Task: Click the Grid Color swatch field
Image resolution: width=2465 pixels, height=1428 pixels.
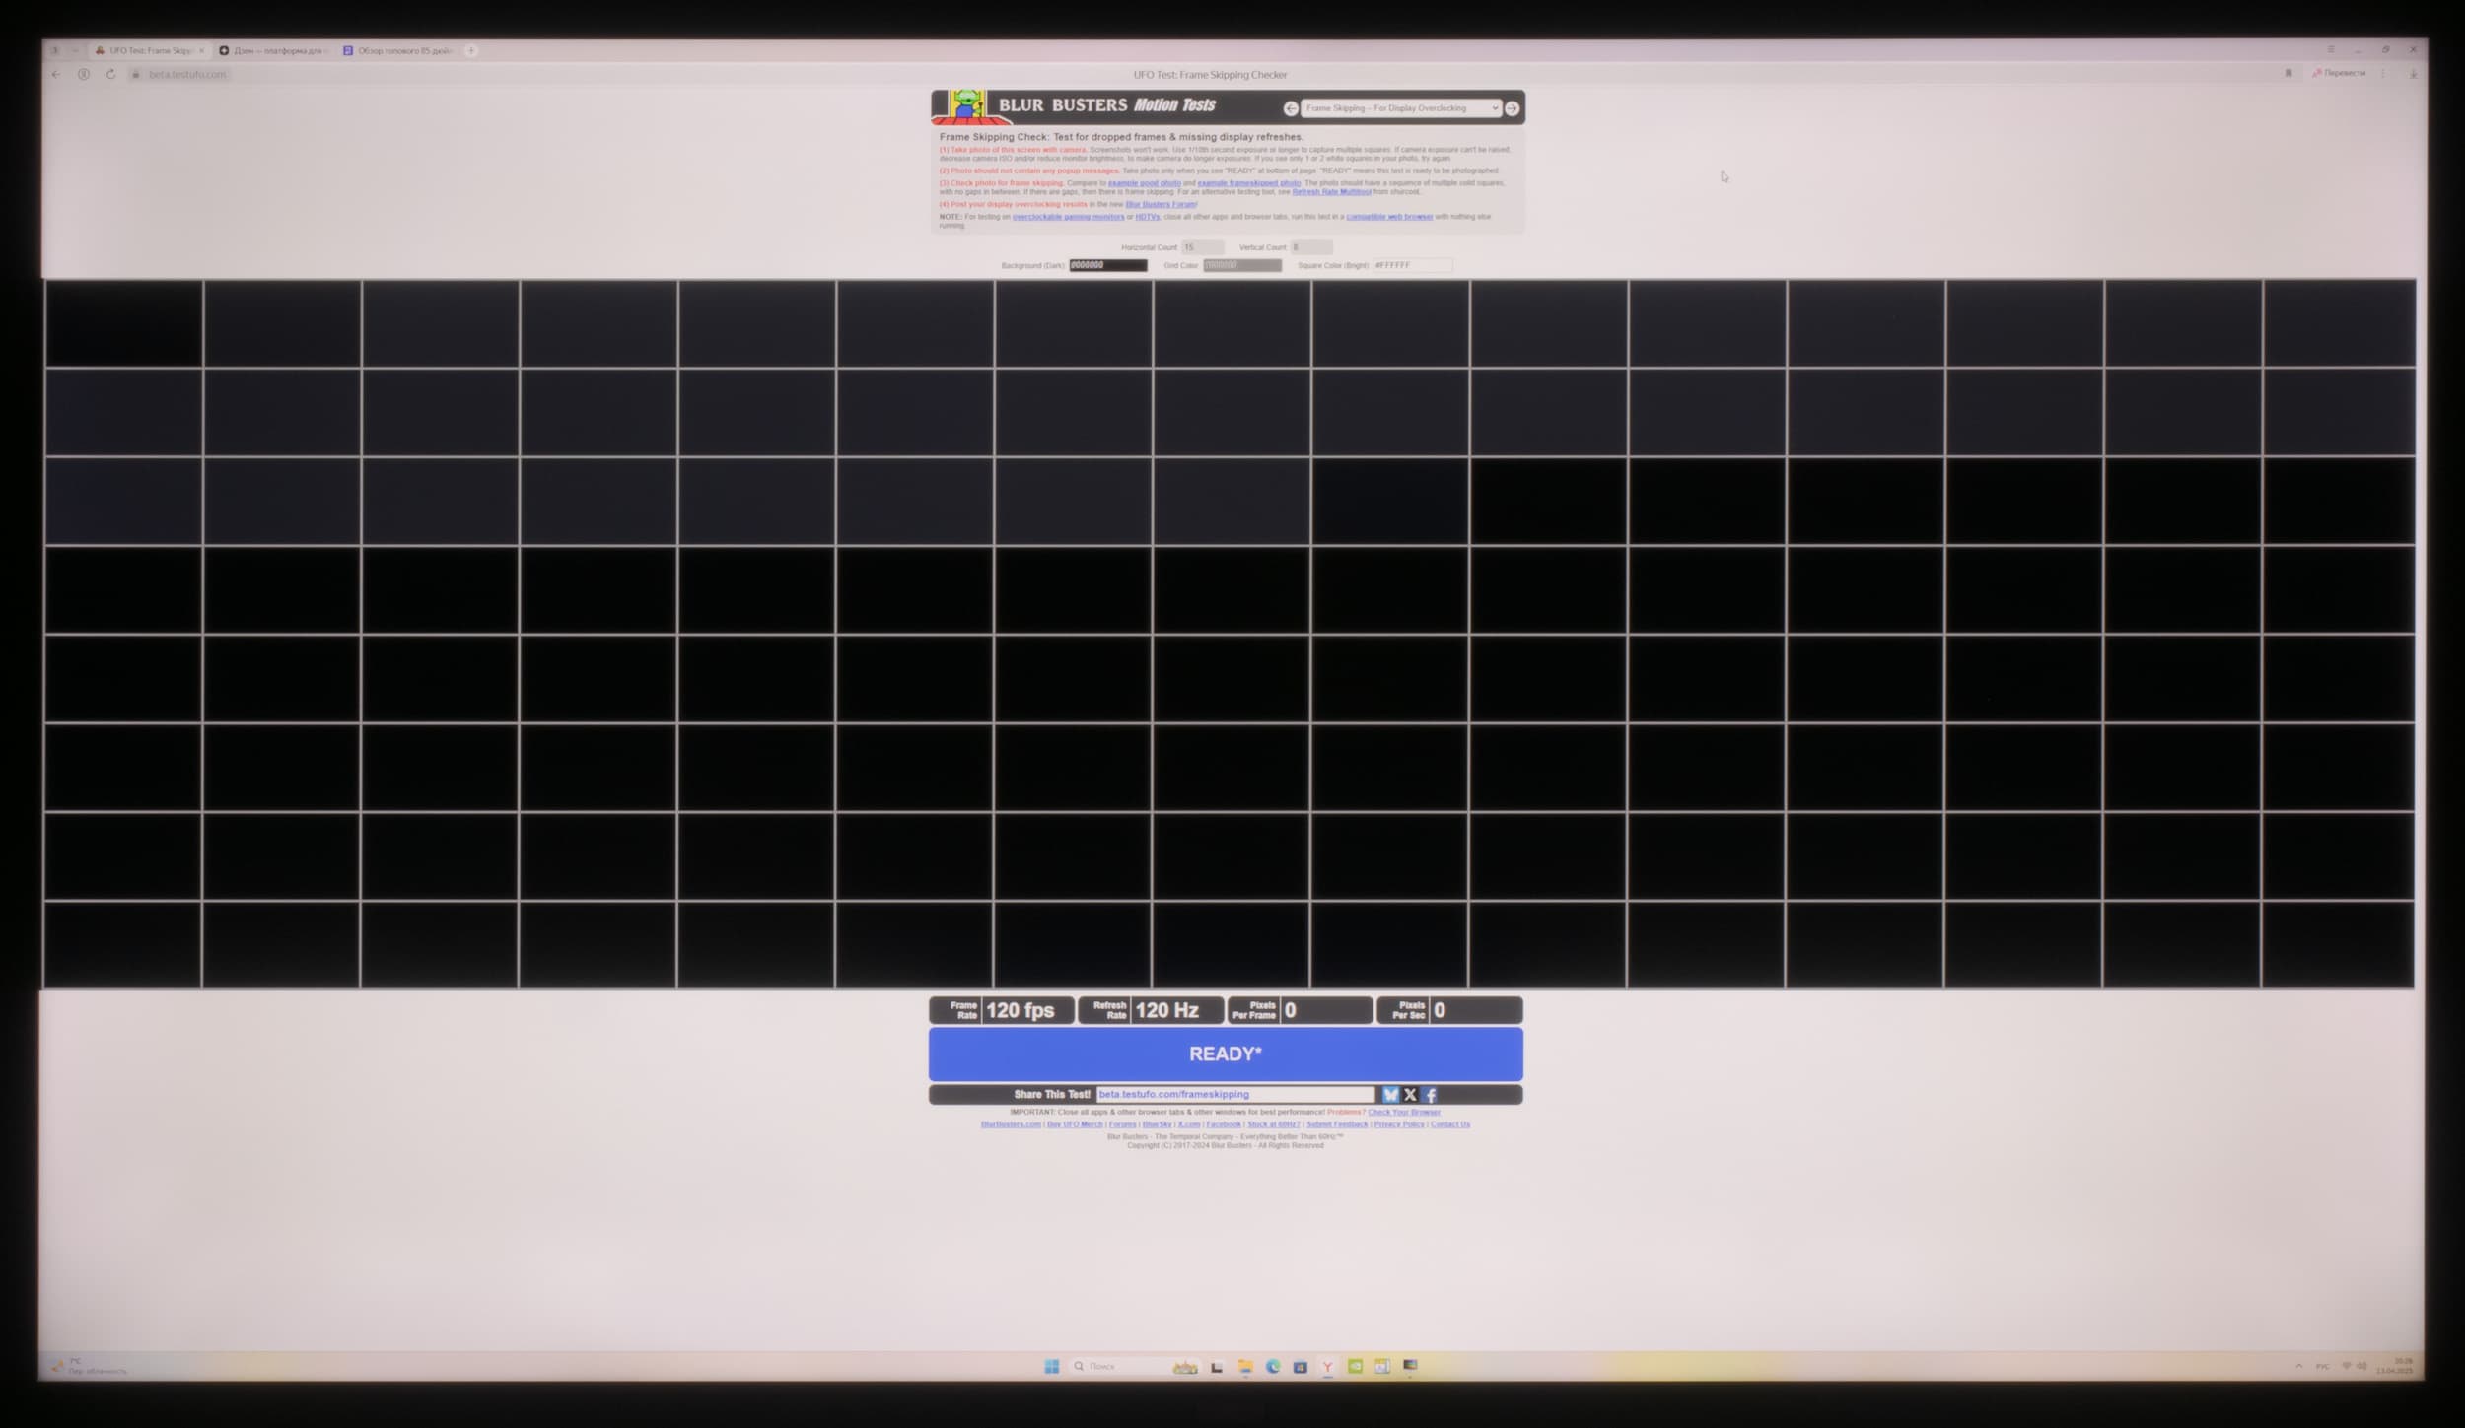Action: pos(1241,265)
